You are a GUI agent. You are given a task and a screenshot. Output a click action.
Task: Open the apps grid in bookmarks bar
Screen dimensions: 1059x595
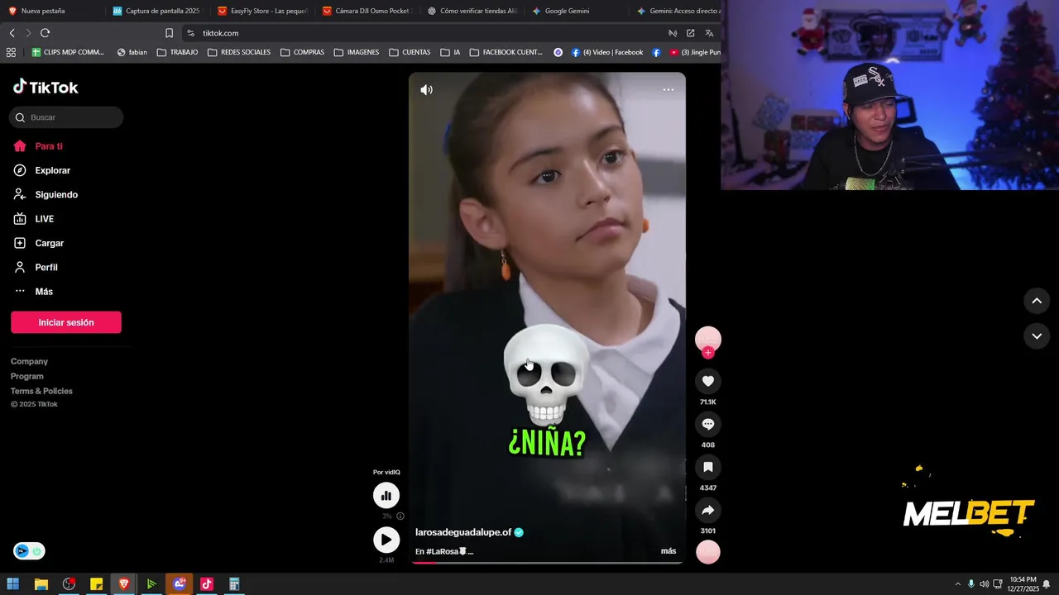point(11,52)
